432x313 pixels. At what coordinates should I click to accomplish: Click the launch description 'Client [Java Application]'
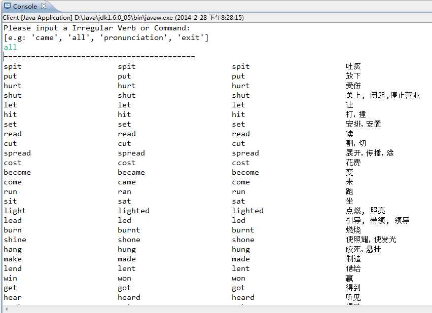pyautogui.click(x=38, y=18)
